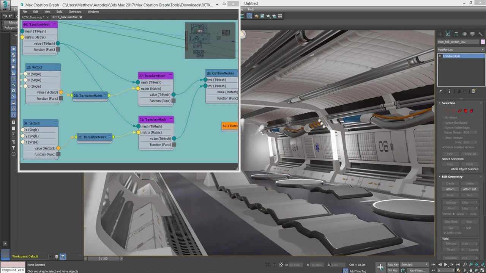
Task: Switch to the Hierarchy panel icon
Action: 456,34
